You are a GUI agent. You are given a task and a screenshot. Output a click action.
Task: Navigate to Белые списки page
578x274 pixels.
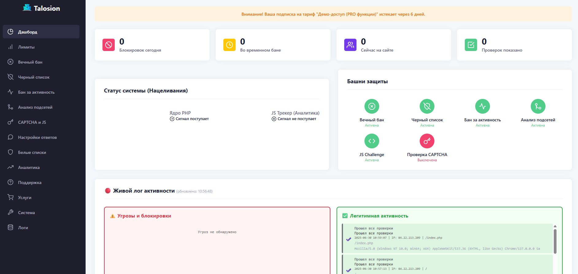[x=32, y=152]
